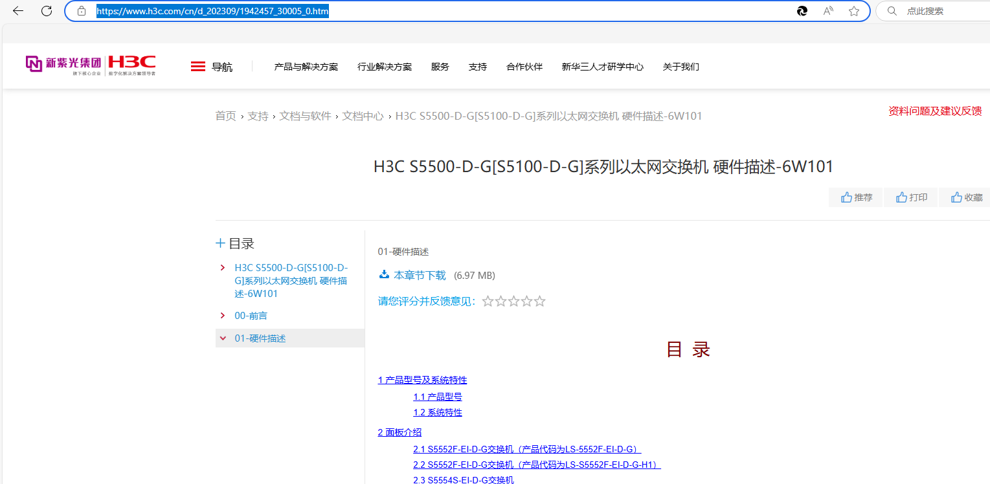Jump to 1 产品型号及系统特性

click(x=422, y=380)
